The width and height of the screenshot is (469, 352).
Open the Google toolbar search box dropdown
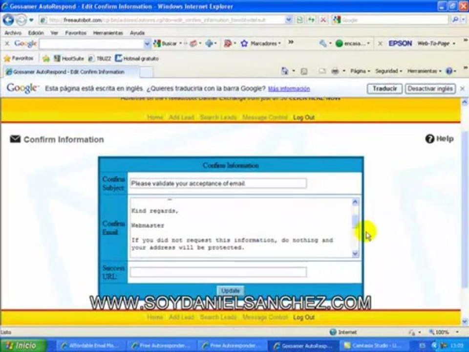147,44
